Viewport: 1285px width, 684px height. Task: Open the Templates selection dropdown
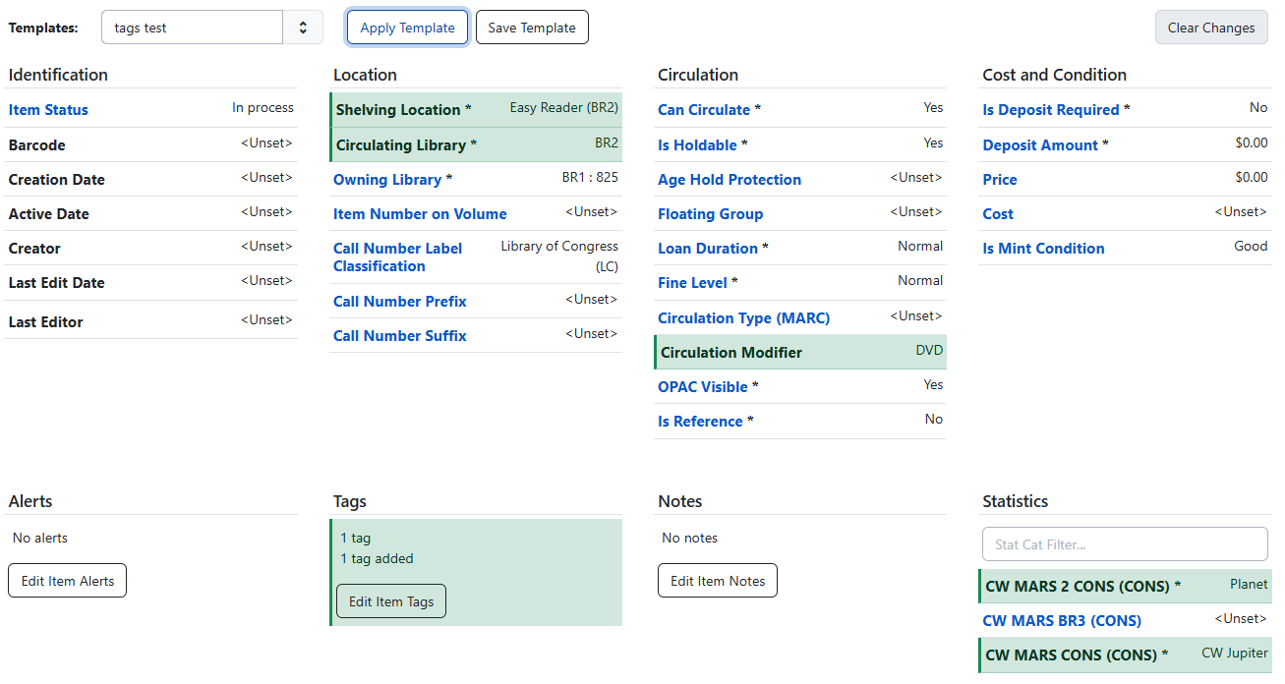[x=303, y=27]
